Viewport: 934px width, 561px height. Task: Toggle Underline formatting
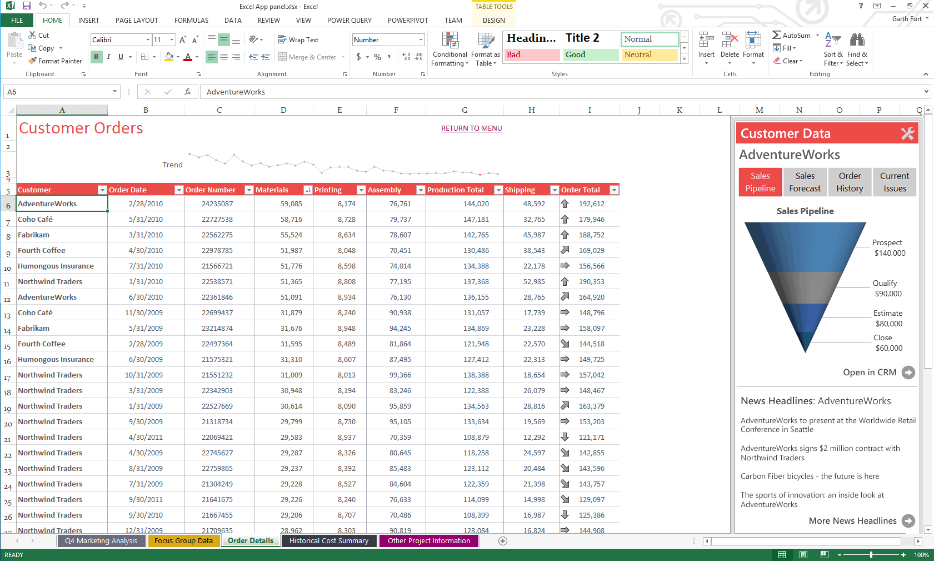click(x=121, y=57)
